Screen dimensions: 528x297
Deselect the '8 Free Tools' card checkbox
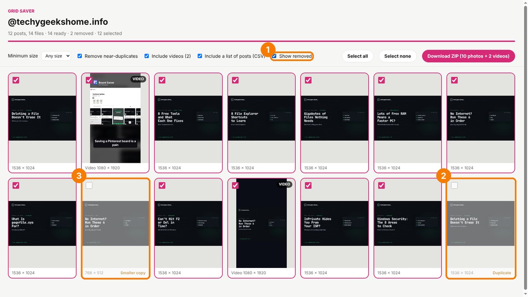(162, 80)
